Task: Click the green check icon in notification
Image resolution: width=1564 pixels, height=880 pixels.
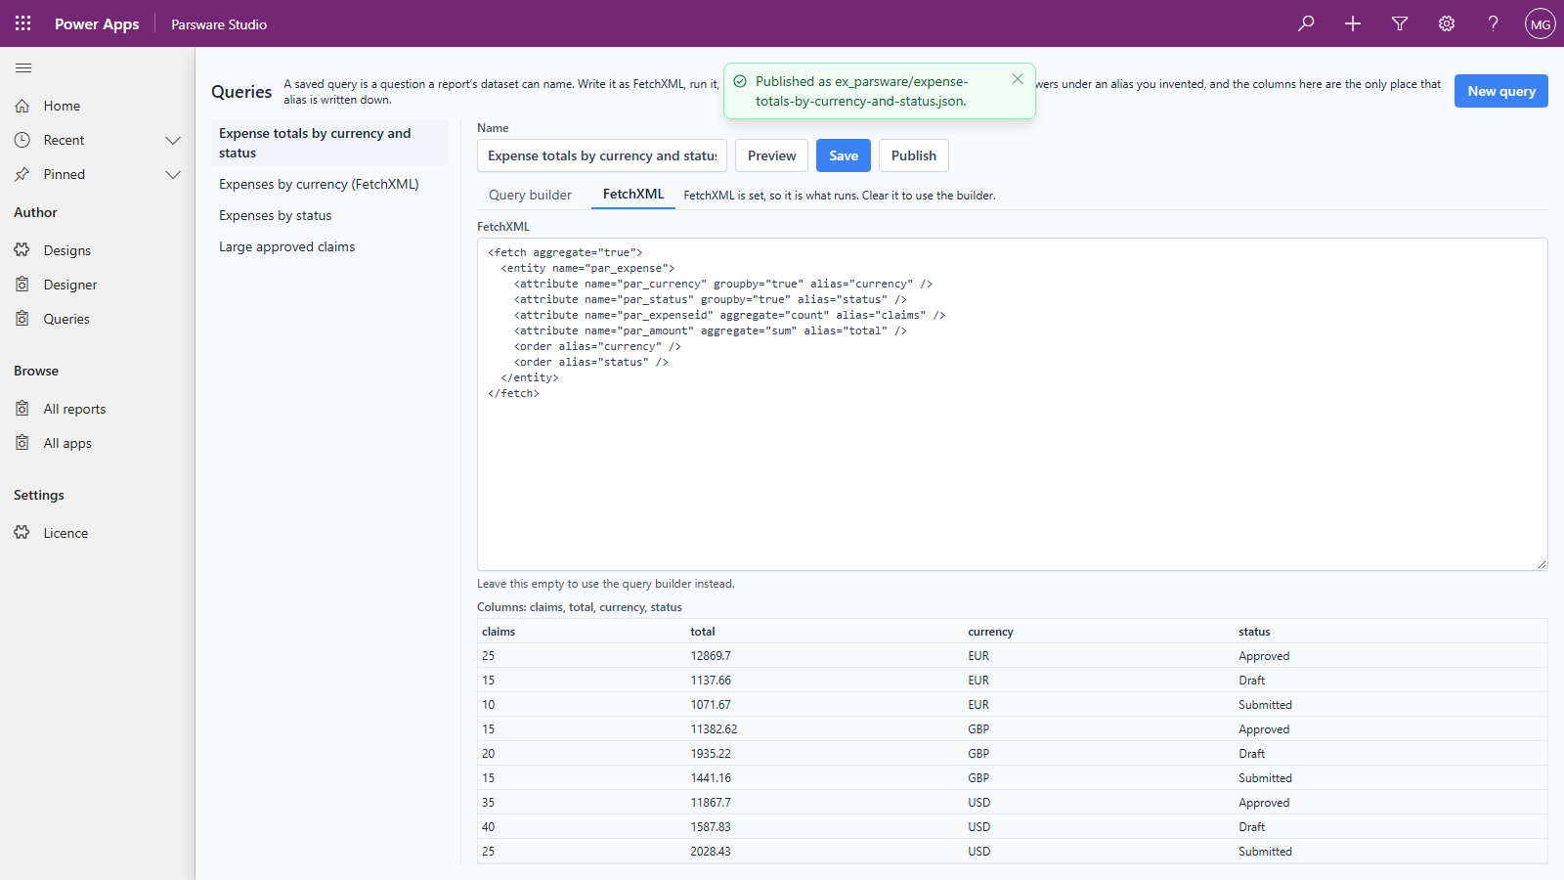Action: (x=740, y=81)
